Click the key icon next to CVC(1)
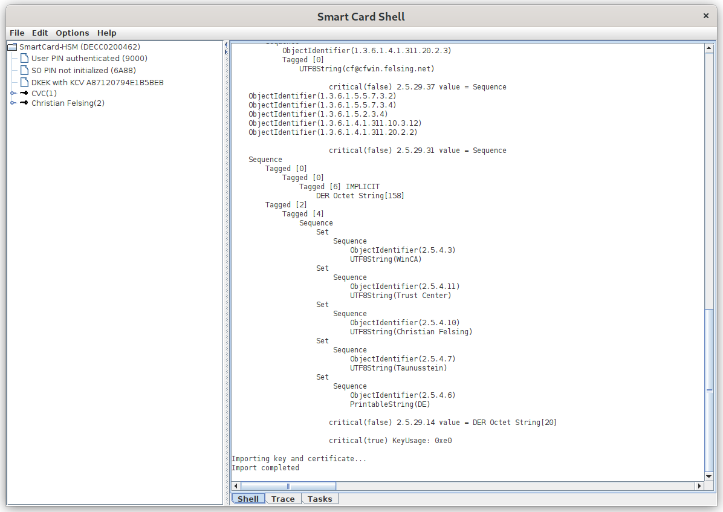 (x=24, y=93)
